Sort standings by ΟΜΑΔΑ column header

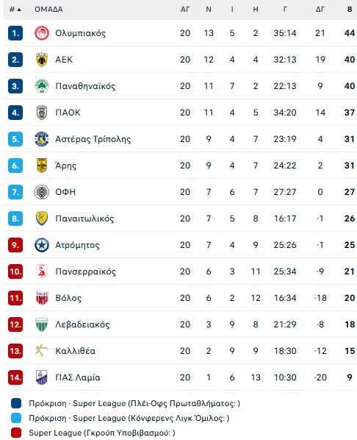click(x=48, y=10)
